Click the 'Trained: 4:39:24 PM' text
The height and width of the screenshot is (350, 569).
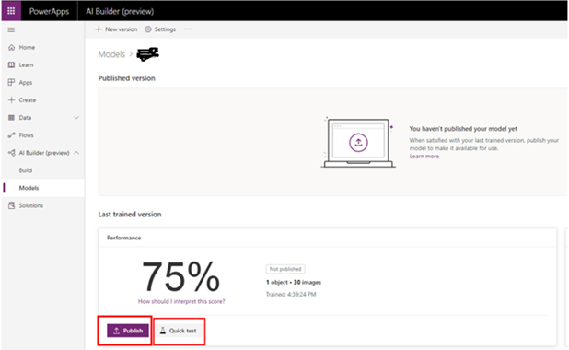click(x=291, y=294)
